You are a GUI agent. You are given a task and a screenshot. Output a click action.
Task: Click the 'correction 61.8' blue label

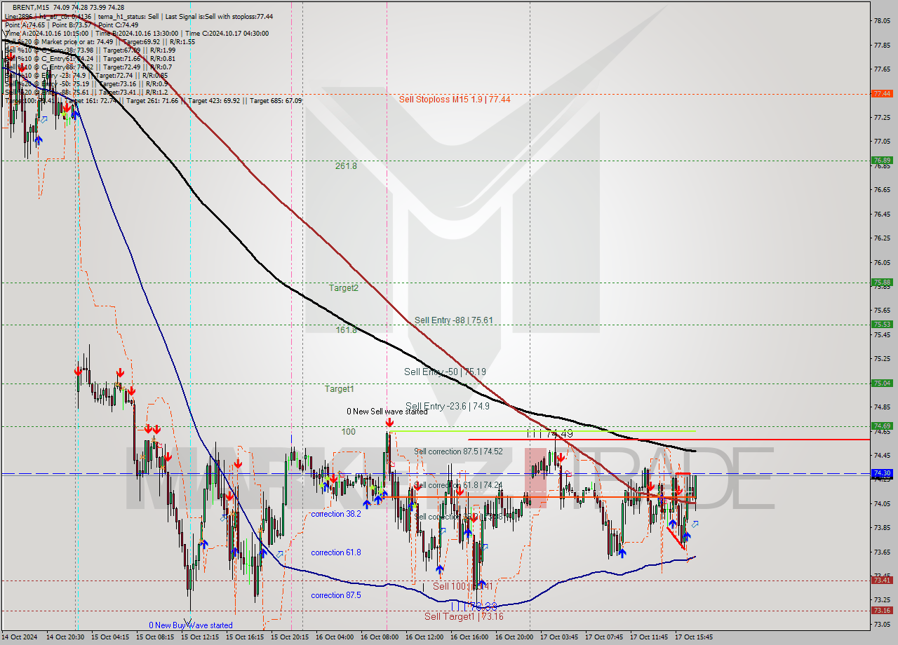point(336,552)
